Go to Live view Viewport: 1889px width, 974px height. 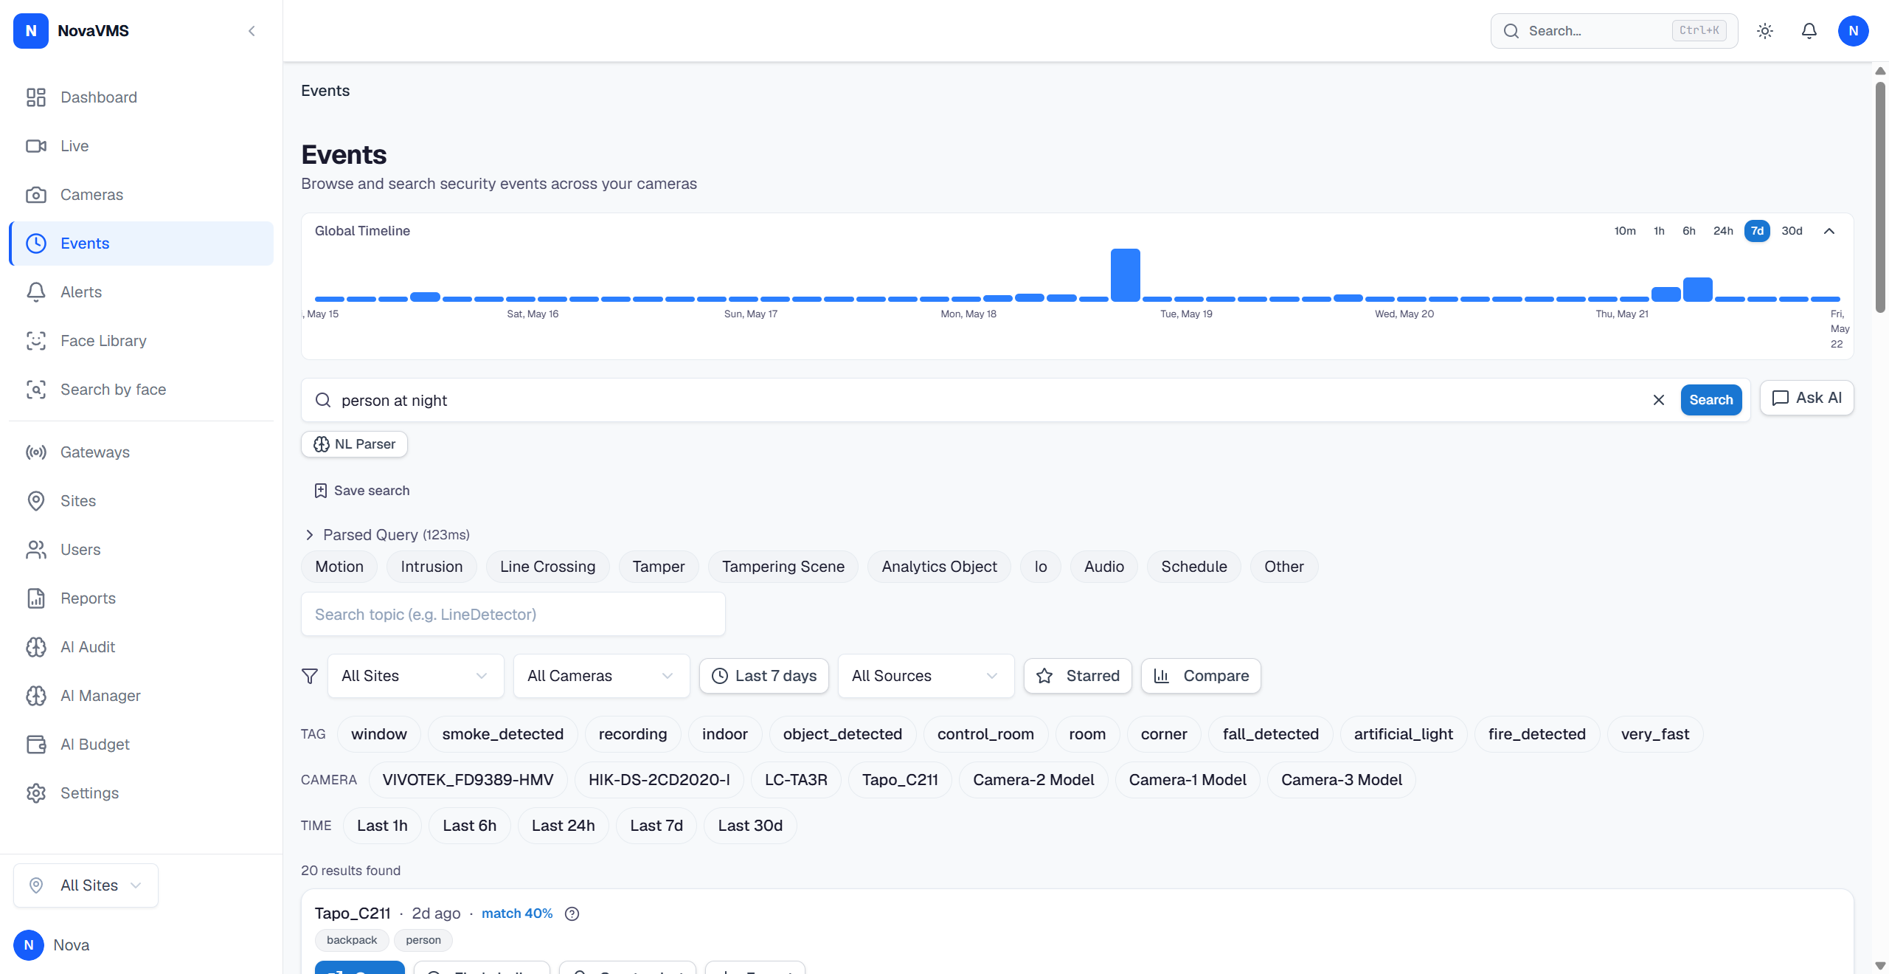[x=141, y=146]
